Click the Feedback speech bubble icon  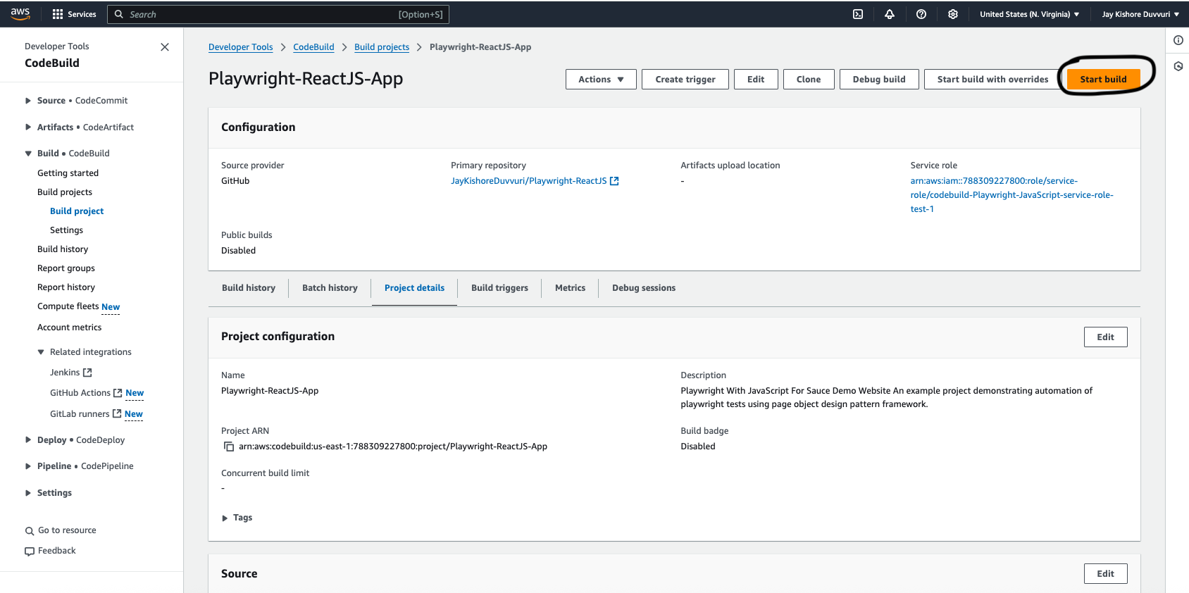click(30, 551)
